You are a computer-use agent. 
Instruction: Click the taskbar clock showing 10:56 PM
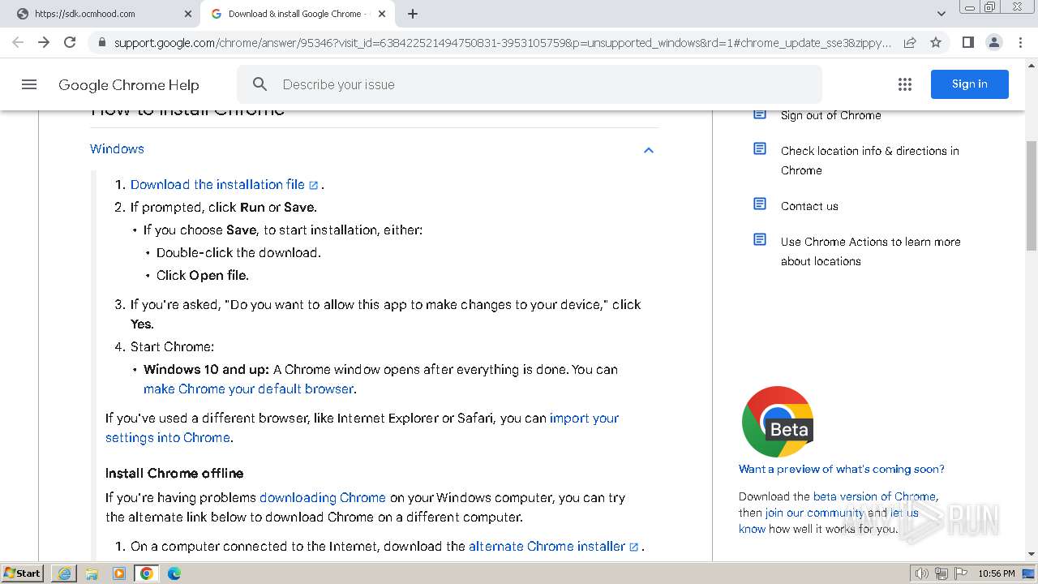pos(997,573)
